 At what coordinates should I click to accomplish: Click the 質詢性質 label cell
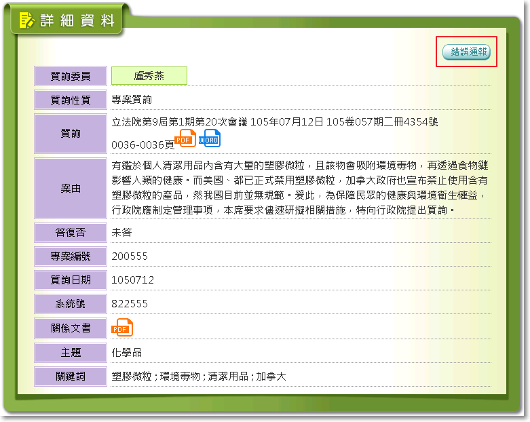tap(71, 100)
